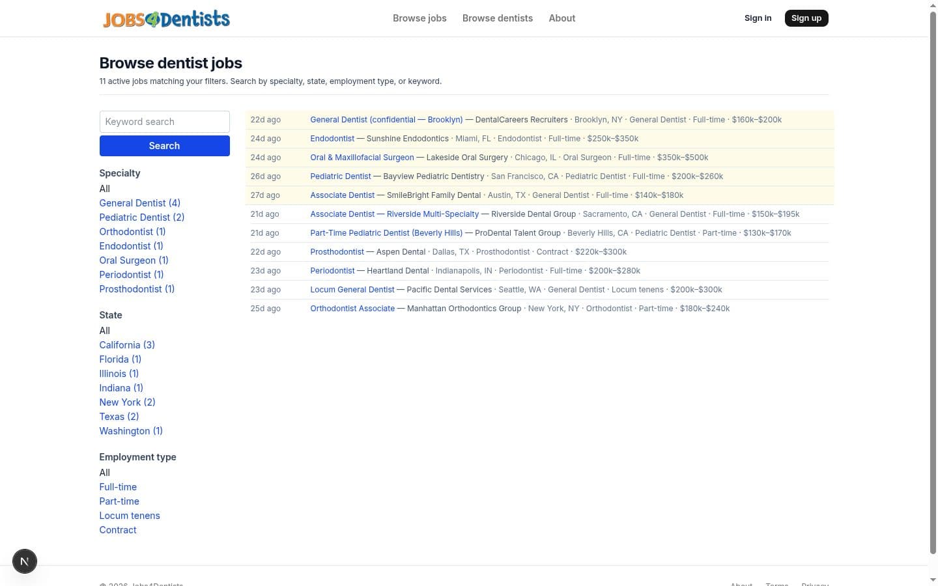
Task: Click Sign in
Action: click(758, 18)
